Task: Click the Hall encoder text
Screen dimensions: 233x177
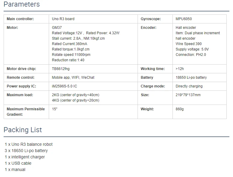Action: pyautogui.click(x=186, y=28)
